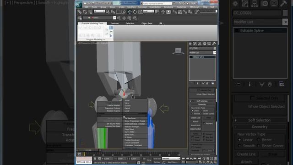
Task: Open the layer list dropdown arrow
Action: click(x=114, y=18)
